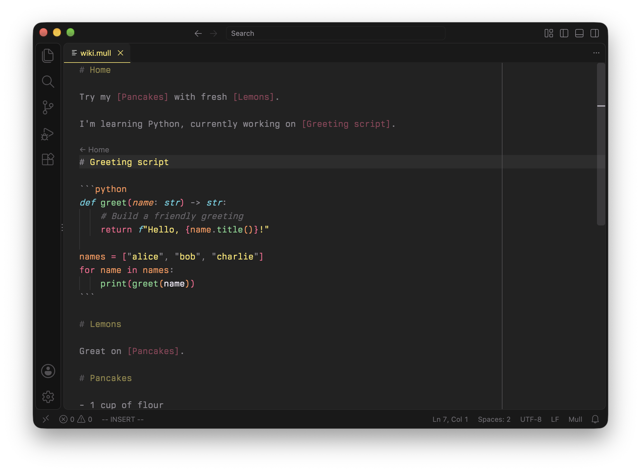Click the remote window status icon
Image resolution: width=641 pixels, height=472 pixels.
(x=46, y=419)
